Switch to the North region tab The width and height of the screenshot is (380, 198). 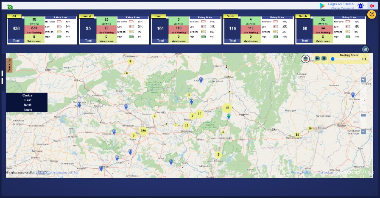(x=230, y=16)
